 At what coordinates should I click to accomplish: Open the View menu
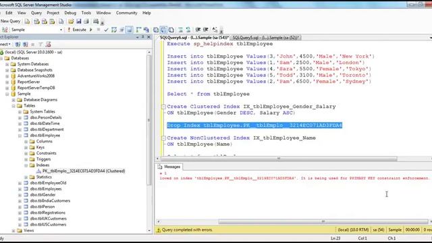click(x=22, y=13)
